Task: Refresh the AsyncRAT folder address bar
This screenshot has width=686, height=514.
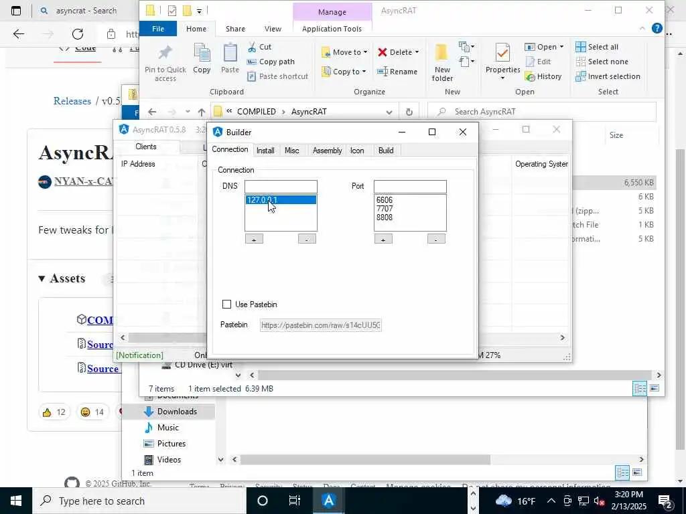Action: click(x=409, y=112)
